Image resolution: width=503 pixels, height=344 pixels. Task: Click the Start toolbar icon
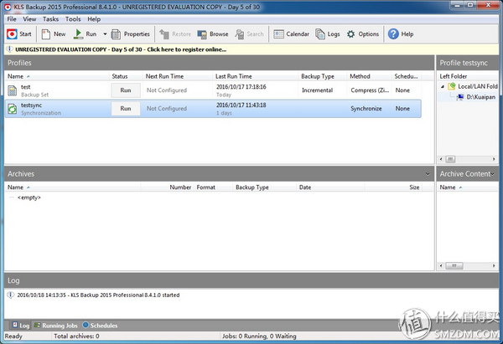coord(19,34)
